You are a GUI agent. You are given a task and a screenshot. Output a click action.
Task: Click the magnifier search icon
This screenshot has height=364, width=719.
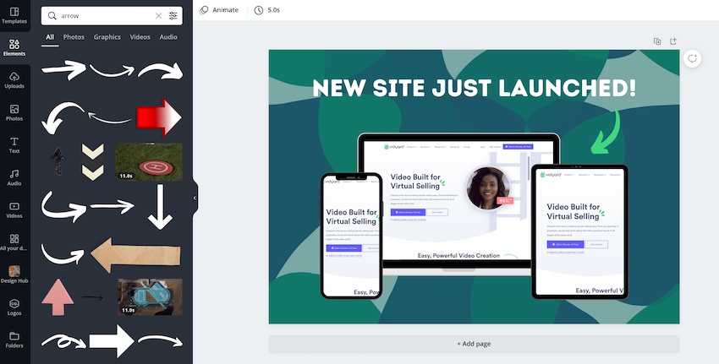(52, 15)
